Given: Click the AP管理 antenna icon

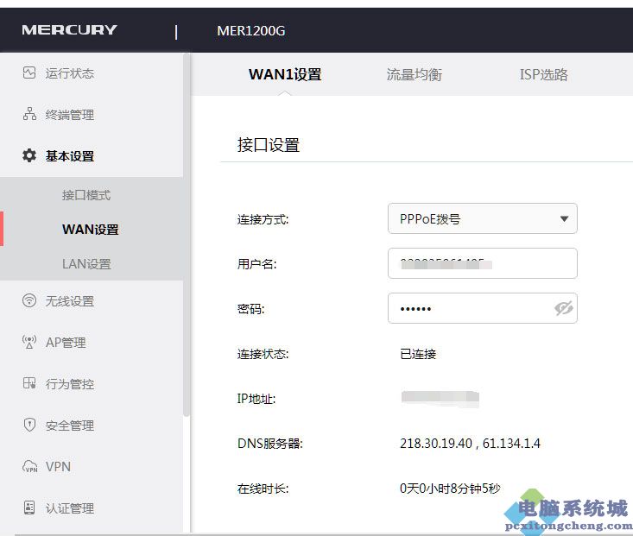Looking at the screenshot, I should (x=29, y=342).
